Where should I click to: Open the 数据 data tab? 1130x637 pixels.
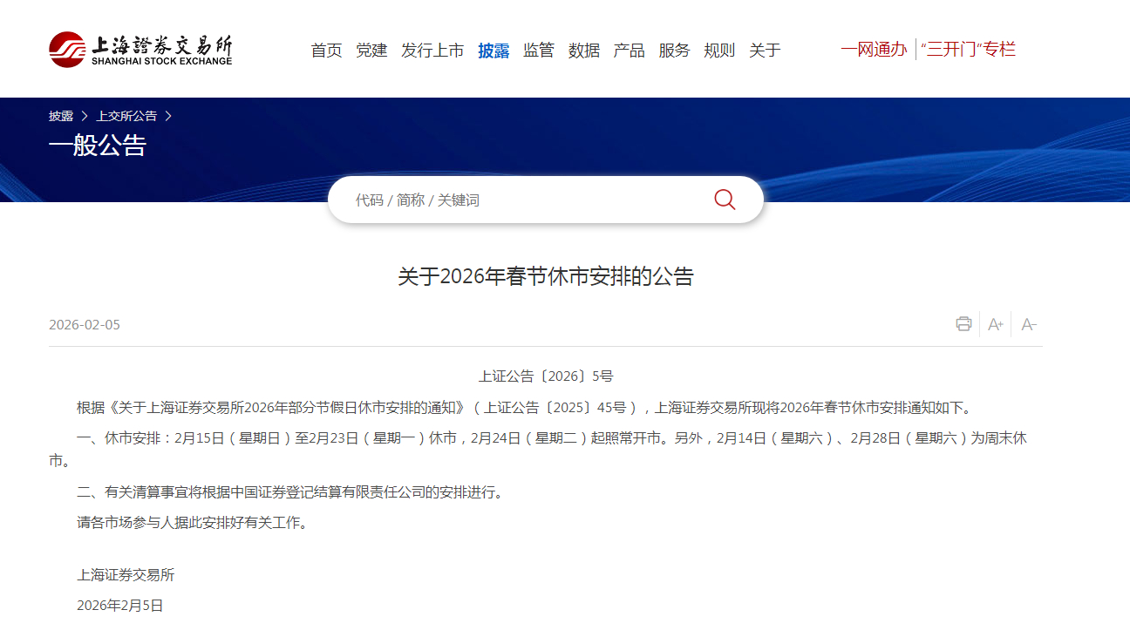(x=583, y=50)
